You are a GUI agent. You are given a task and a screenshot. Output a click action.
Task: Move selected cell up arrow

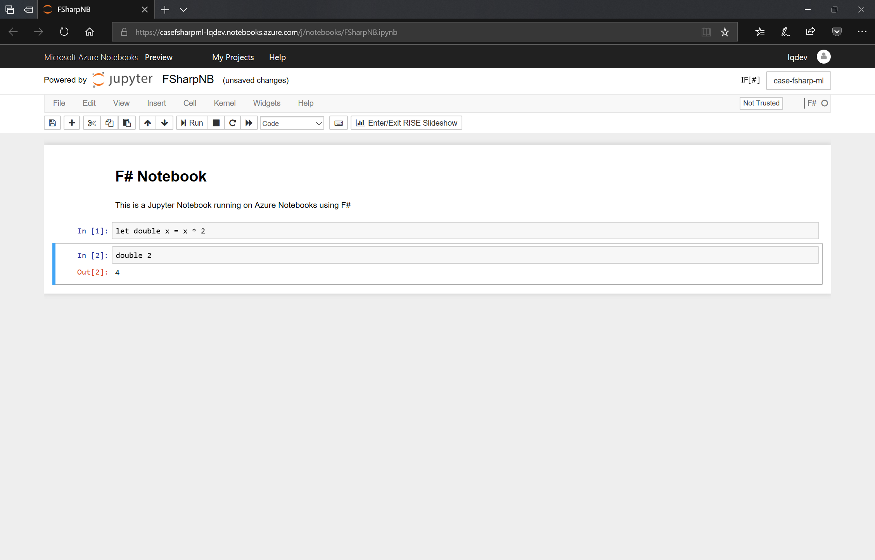(x=148, y=123)
